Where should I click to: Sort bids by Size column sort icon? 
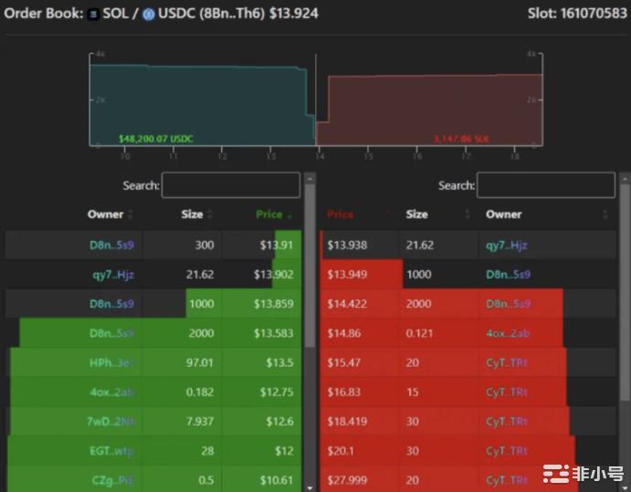[210, 215]
